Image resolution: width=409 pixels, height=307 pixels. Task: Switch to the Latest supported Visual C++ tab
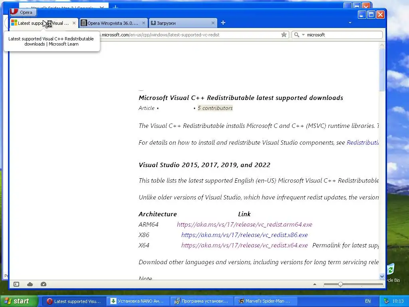click(x=44, y=23)
